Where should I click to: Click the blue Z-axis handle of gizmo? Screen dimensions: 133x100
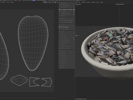tap(101, 47)
